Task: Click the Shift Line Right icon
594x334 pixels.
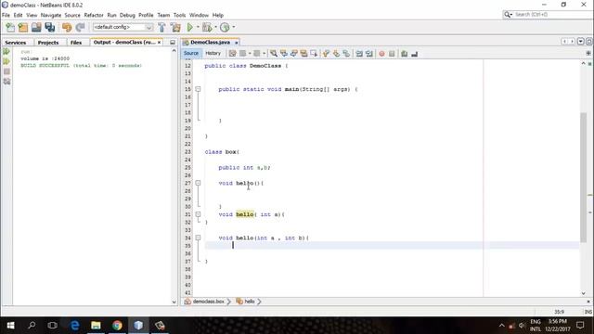Action: (x=369, y=54)
